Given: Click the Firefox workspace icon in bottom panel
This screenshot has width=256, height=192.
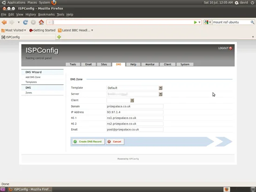Looking at the screenshot, I should pos(227,189).
